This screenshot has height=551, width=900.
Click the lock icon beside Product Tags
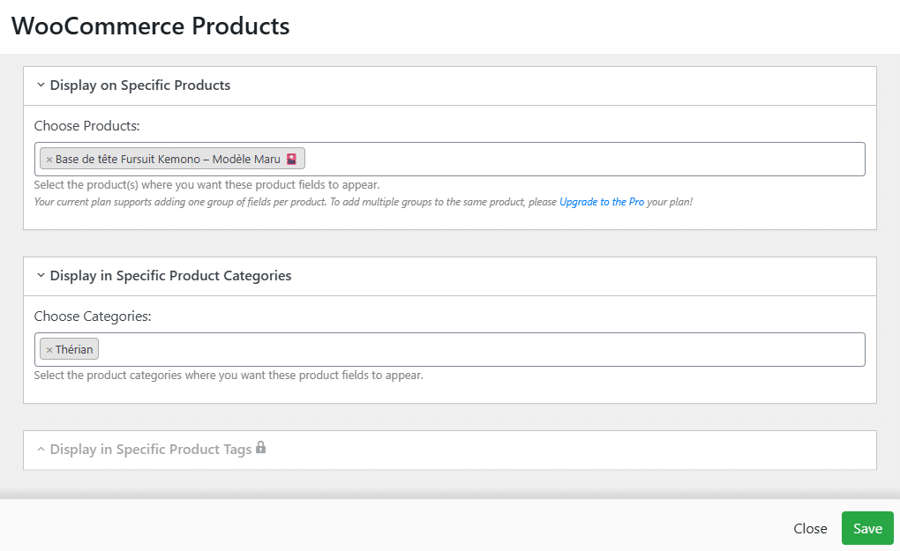[x=260, y=448]
